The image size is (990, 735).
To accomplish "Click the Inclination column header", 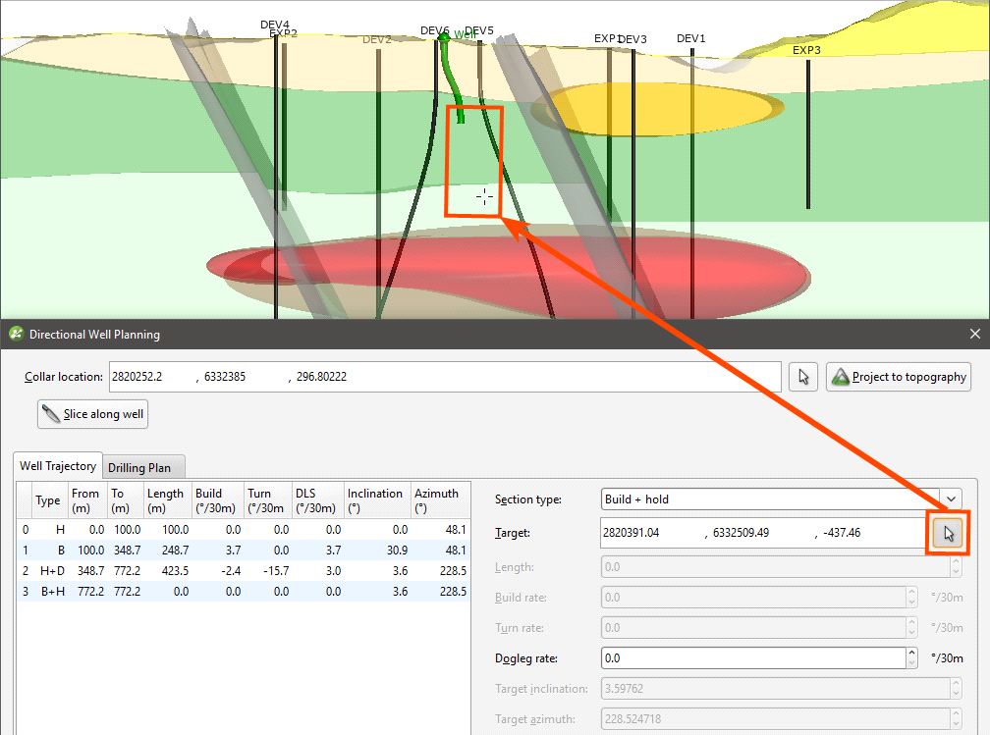I will point(375,499).
